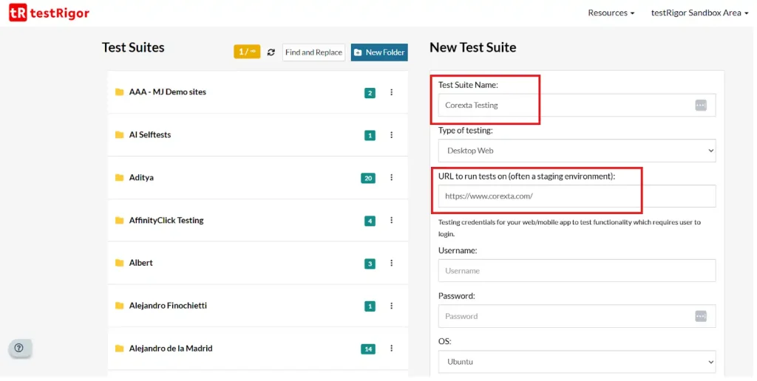Screen dimensions: 757x381
Task: Open AAA - MJ Demo sites folder
Action: pyautogui.click(x=167, y=92)
